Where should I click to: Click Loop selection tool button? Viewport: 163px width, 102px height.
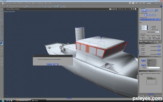pos(142,20)
